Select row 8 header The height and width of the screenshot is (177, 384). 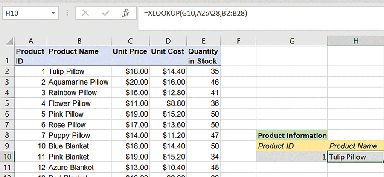pos(7,135)
